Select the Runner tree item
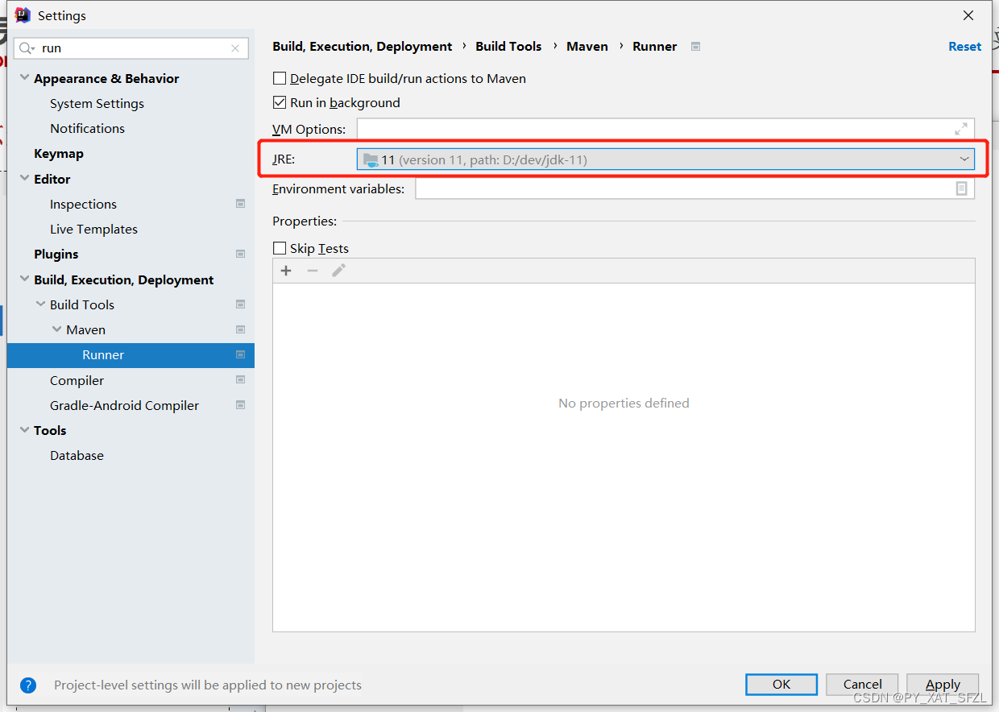Image resolution: width=999 pixels, height=712 pixels. (131, 354)
